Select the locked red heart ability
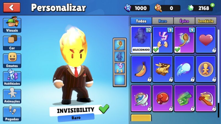The height and width of the screenshot is (124, 221). (206, 40)
